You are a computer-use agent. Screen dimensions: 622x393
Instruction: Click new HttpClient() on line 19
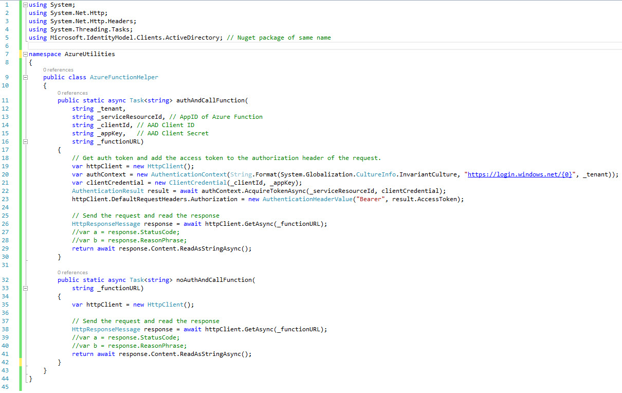tap(163, 166)
